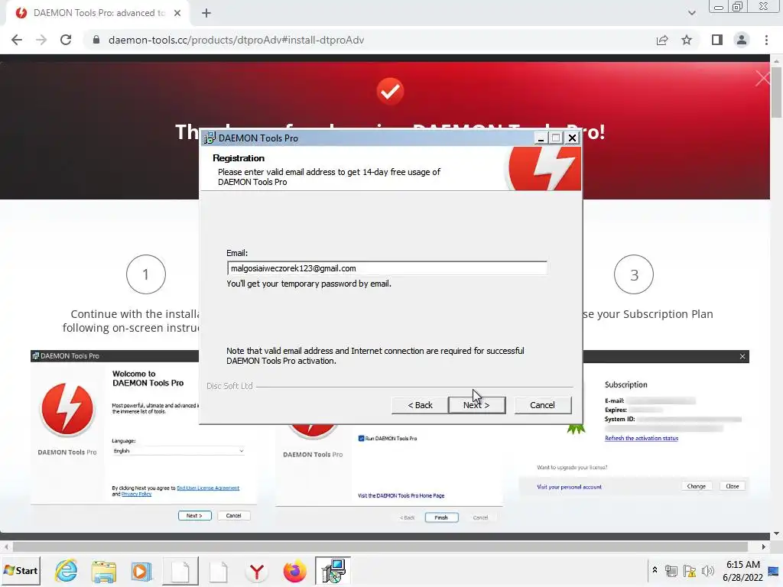This screenshot has width=783, height=587.
Task: Click the Language dropdown in step 1 image
Action: coord(177,451)
